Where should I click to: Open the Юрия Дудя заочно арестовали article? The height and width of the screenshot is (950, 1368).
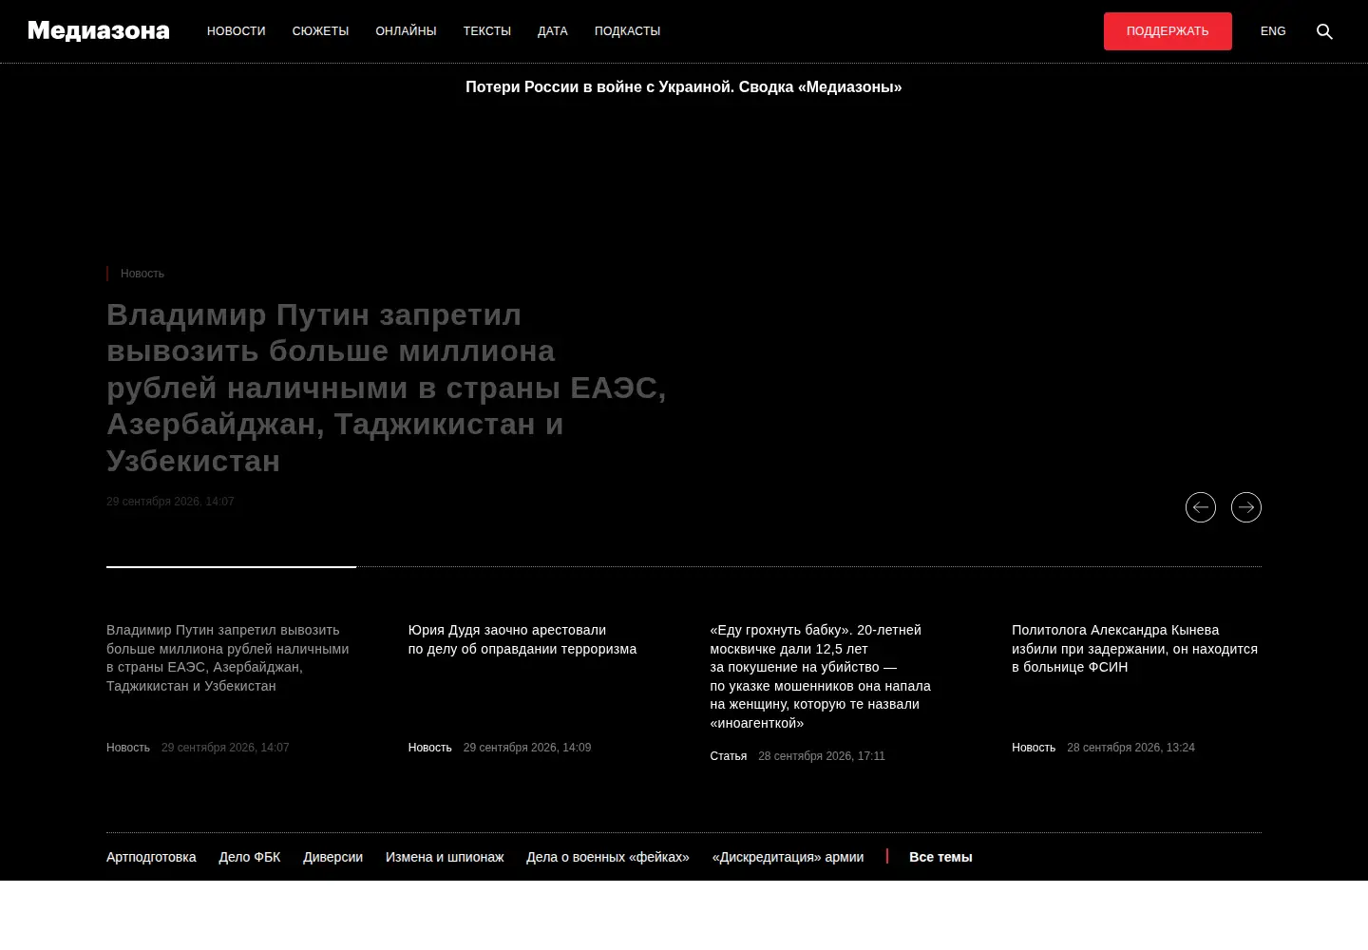pyautogui.click(x=522, y=639)
